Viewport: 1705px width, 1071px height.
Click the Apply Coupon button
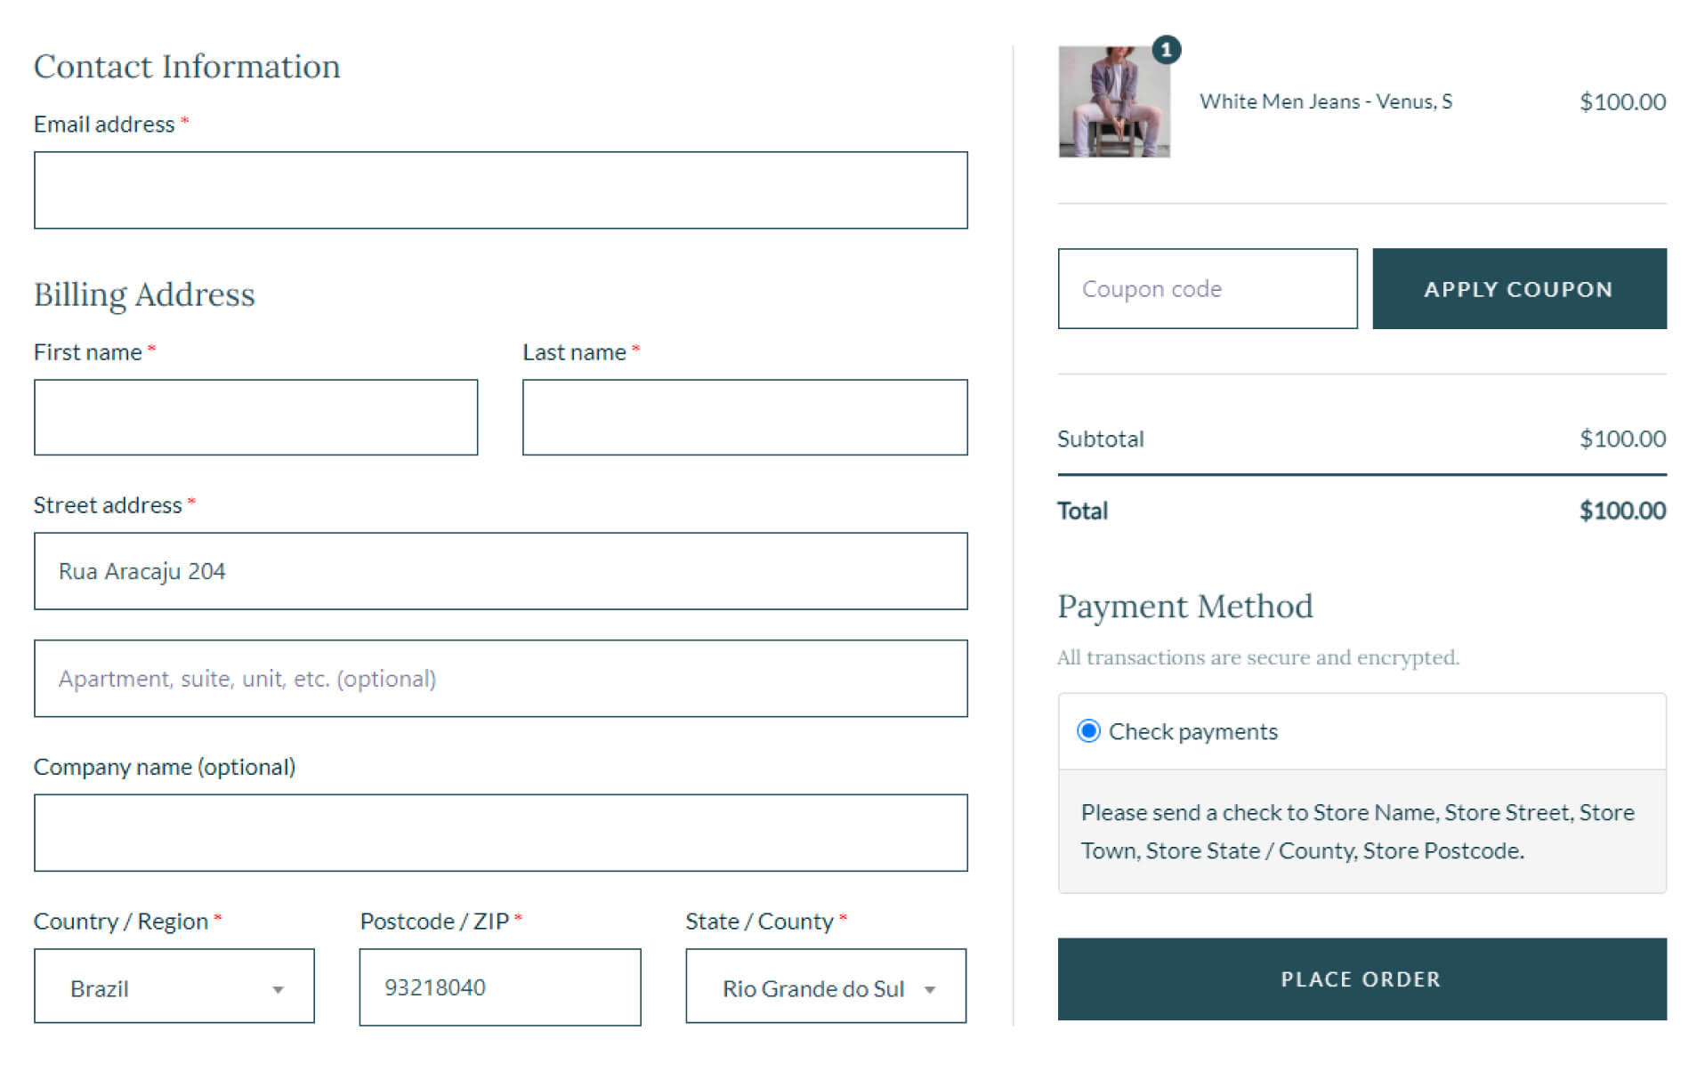1518,289
